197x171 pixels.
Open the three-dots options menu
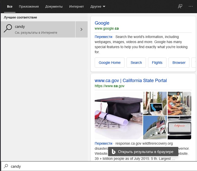coord(191,6)
